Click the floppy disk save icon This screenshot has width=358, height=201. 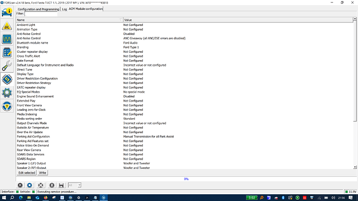[x=61, y=185]
